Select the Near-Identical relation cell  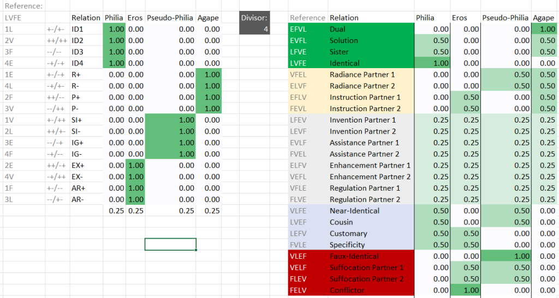point(371,210)
